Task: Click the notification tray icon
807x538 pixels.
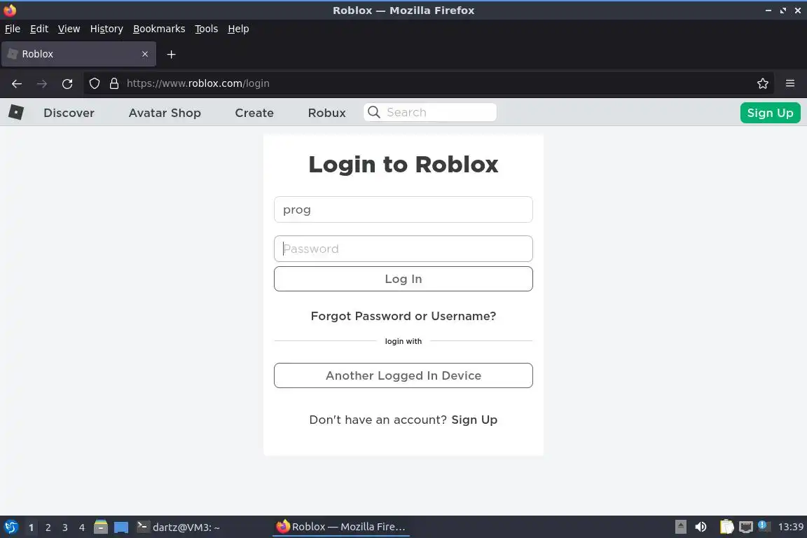Action: pos(764,525)
